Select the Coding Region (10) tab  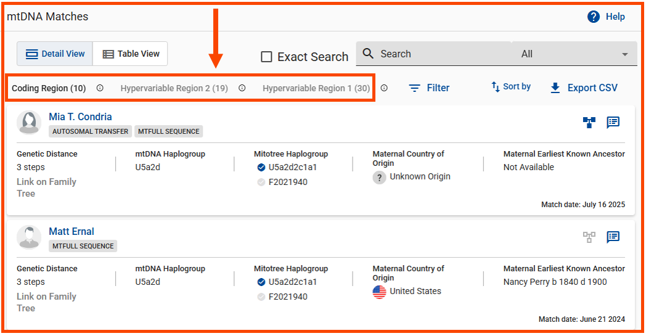click(x=49, y=88)
